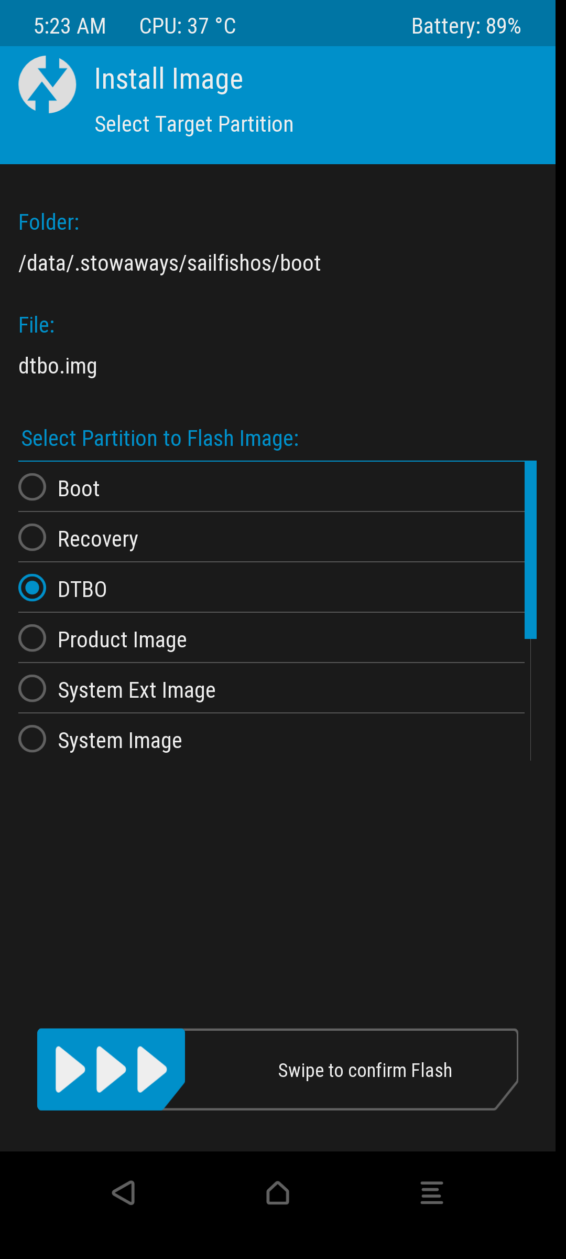
Task: Tap the dtbo.img file name
Action: click(x=58, y=366)
